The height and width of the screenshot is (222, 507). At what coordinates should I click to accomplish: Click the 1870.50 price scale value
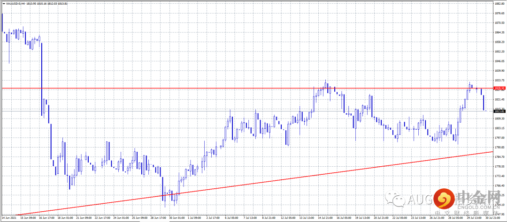(500, 22)
